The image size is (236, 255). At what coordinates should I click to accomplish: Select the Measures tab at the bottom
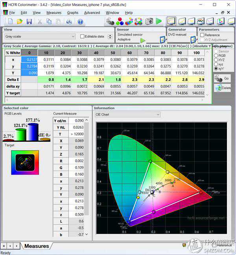(37, 246)
